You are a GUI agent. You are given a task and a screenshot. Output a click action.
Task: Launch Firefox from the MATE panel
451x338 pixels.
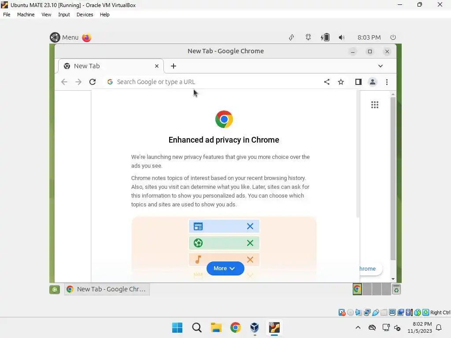[x=87, y=37]
